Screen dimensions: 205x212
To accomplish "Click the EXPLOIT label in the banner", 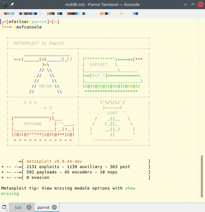I will tap(99, 65).
